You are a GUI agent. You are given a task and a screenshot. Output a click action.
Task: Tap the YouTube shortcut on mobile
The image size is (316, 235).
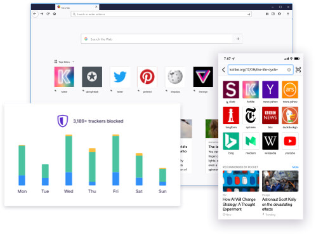pos(290,141)
